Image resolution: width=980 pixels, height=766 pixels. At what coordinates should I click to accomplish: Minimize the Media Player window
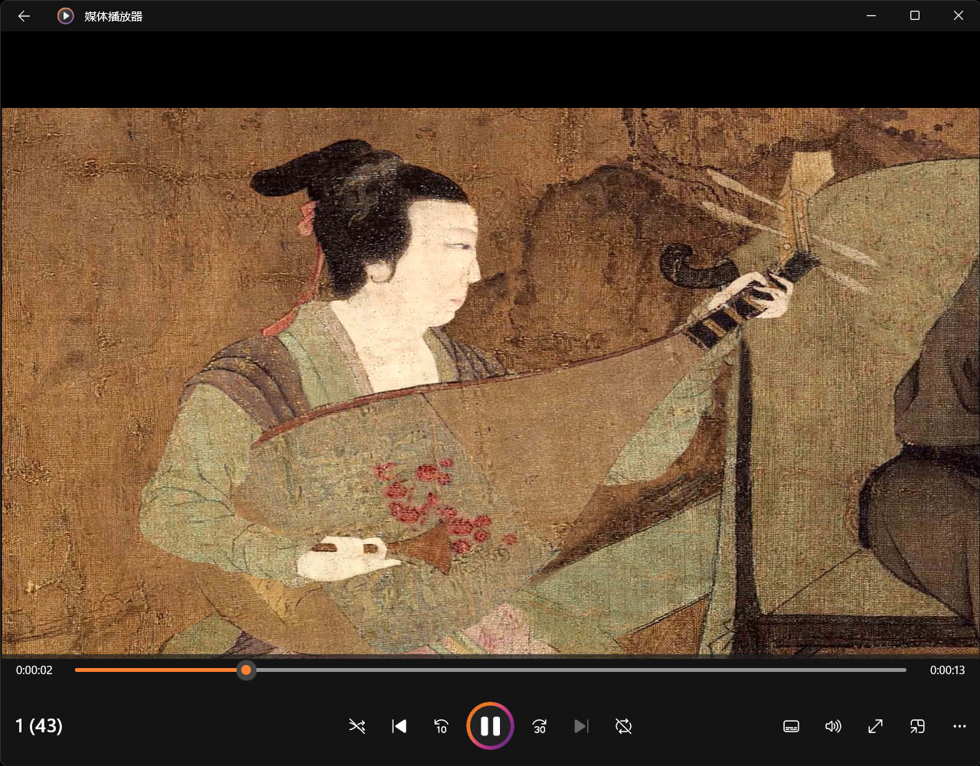871,15
